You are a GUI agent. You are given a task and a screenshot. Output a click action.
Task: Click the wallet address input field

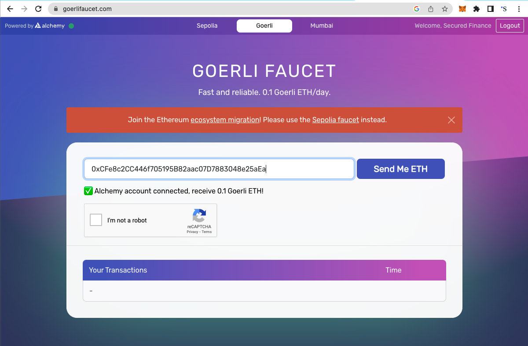tap(219, 169)
